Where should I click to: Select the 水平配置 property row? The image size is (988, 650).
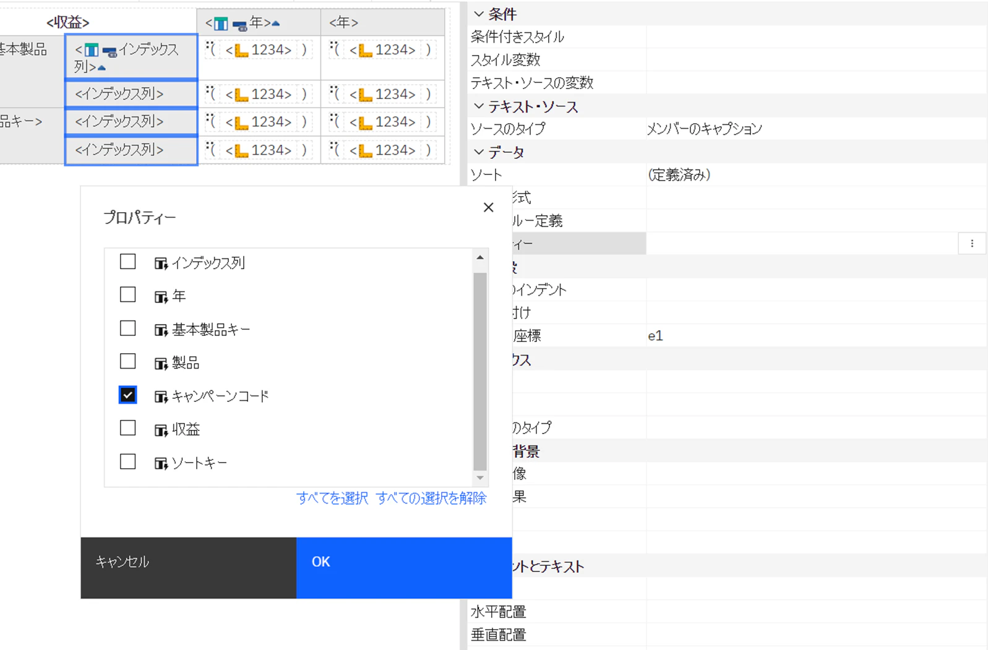[728, 612]
